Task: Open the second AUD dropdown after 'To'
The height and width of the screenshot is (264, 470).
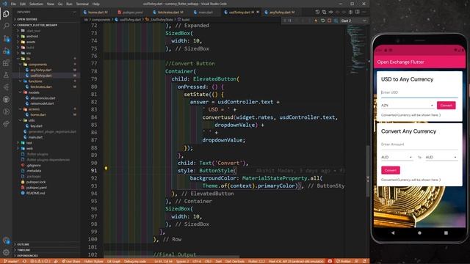Action: pyautogui.click(x=441, y=157)
